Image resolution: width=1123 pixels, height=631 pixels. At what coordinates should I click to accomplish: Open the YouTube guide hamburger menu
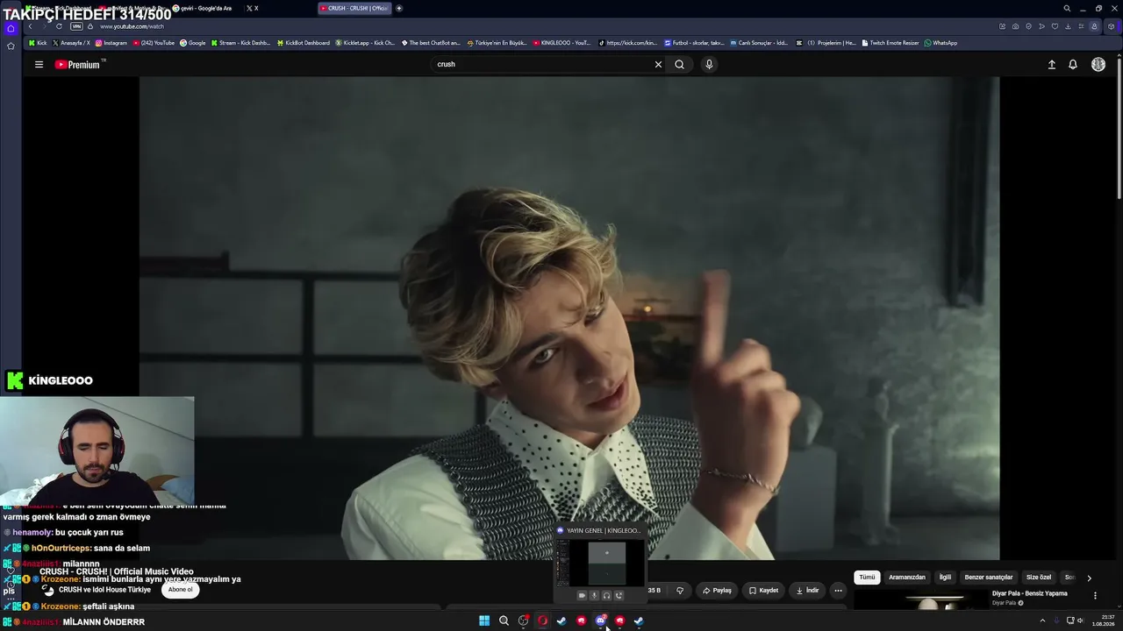[39, 64]
